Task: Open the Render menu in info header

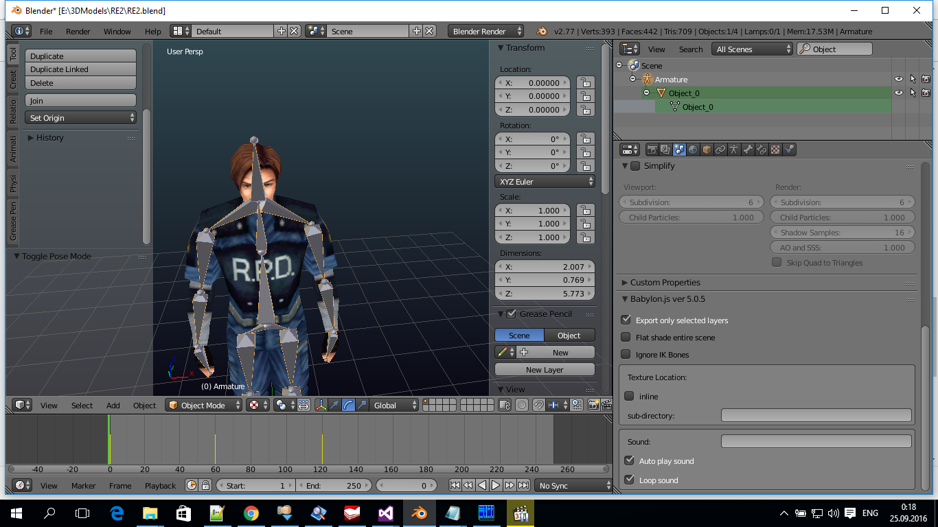Action: click(x=78, y=32)
